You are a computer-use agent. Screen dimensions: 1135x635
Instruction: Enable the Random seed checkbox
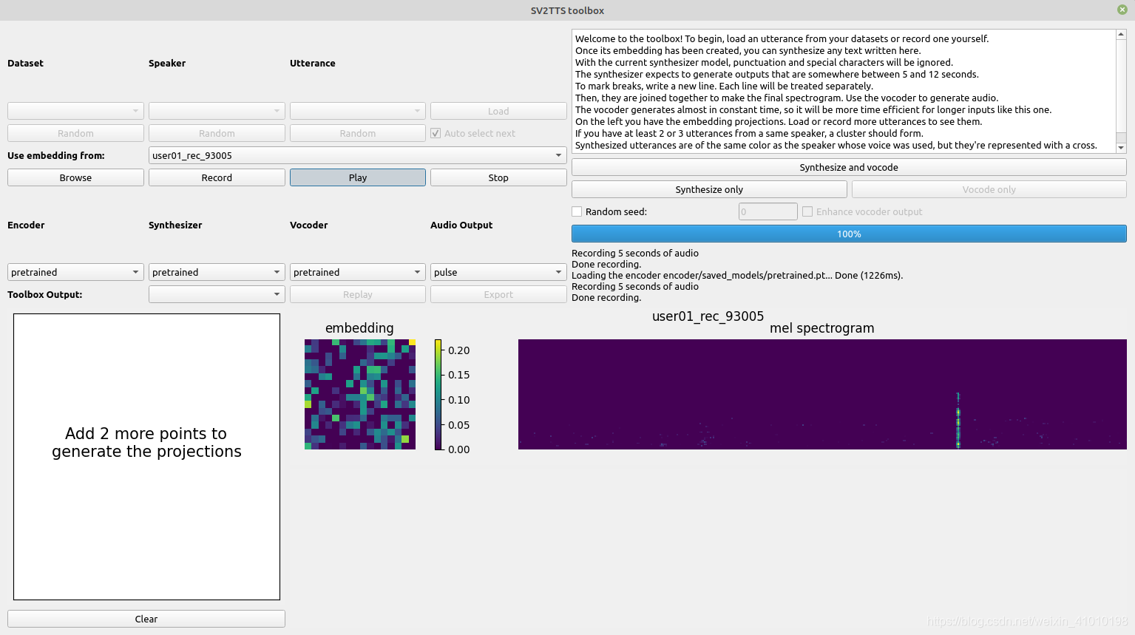click(x=577, y=212)
